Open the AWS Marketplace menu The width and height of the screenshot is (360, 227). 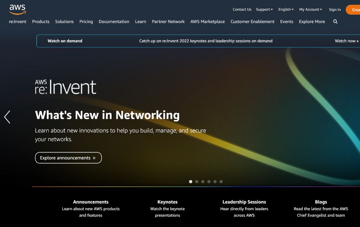point(208,22)
